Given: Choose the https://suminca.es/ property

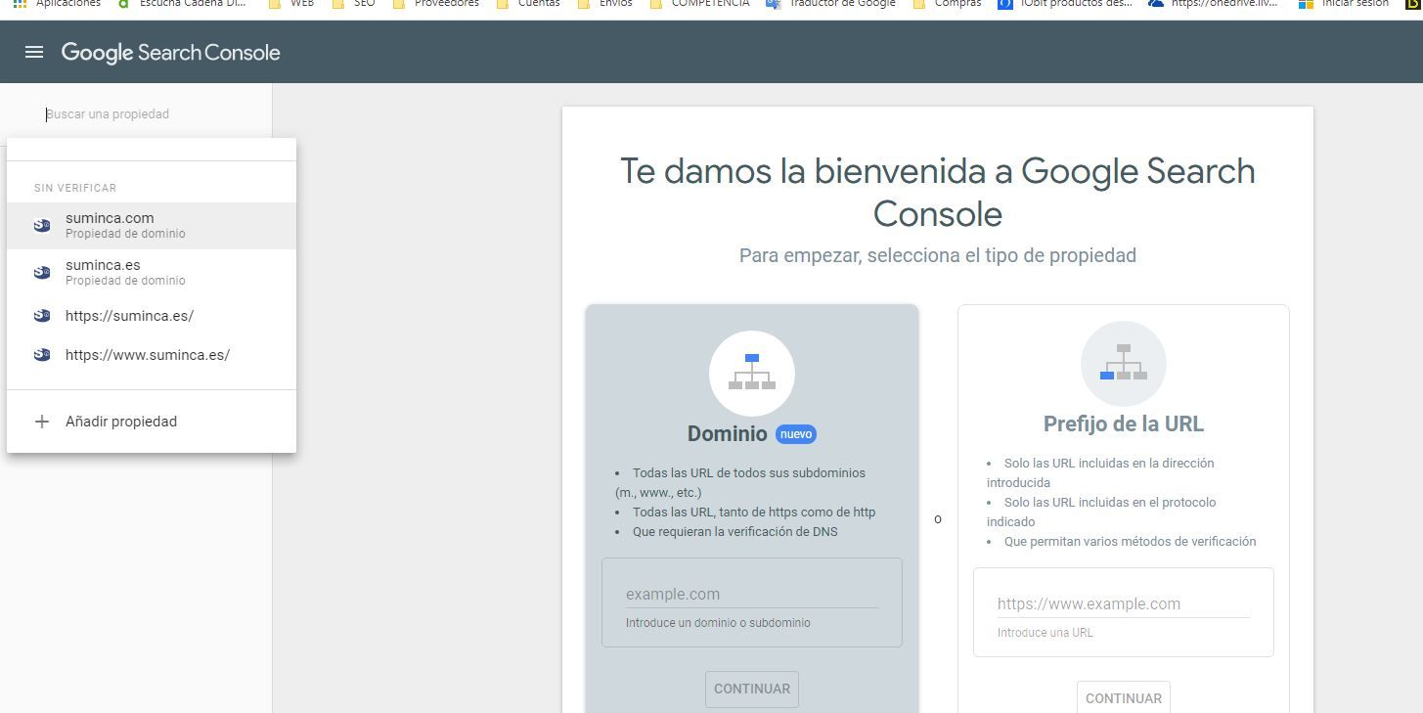Looking at the screenshot, I should click(152, 316).
